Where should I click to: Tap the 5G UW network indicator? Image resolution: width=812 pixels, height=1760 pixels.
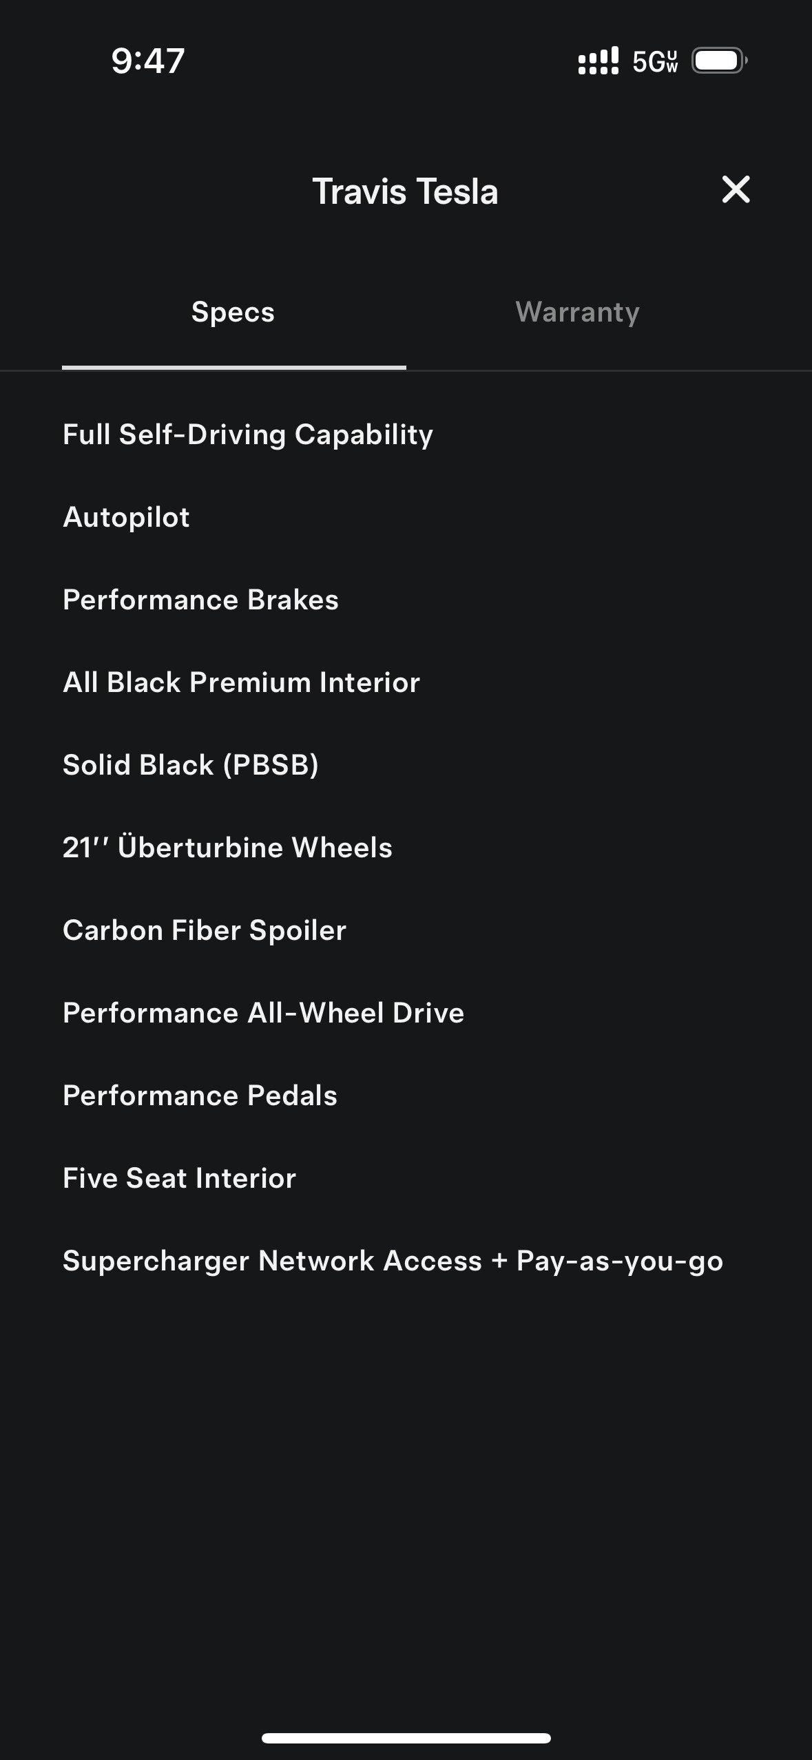(655, 61)
